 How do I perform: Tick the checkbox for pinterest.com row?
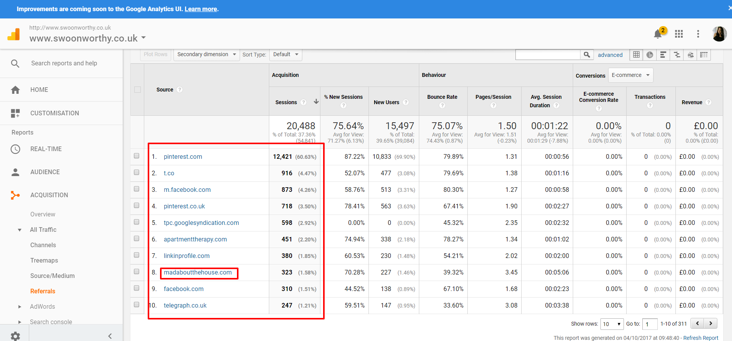137,156
